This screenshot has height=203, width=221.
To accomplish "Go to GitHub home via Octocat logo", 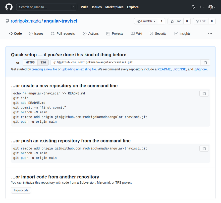I will 9,7.
